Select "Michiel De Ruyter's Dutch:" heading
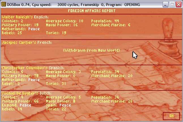Viewport: 183px width, 122px height. point(27,93)
